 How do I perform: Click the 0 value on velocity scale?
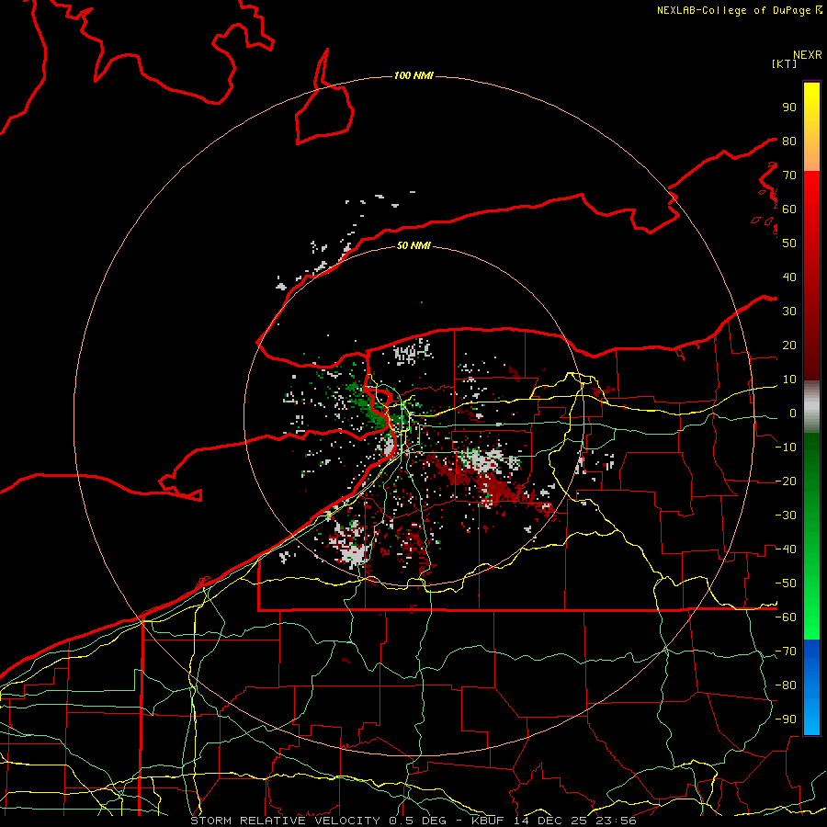tap(792, 413)
